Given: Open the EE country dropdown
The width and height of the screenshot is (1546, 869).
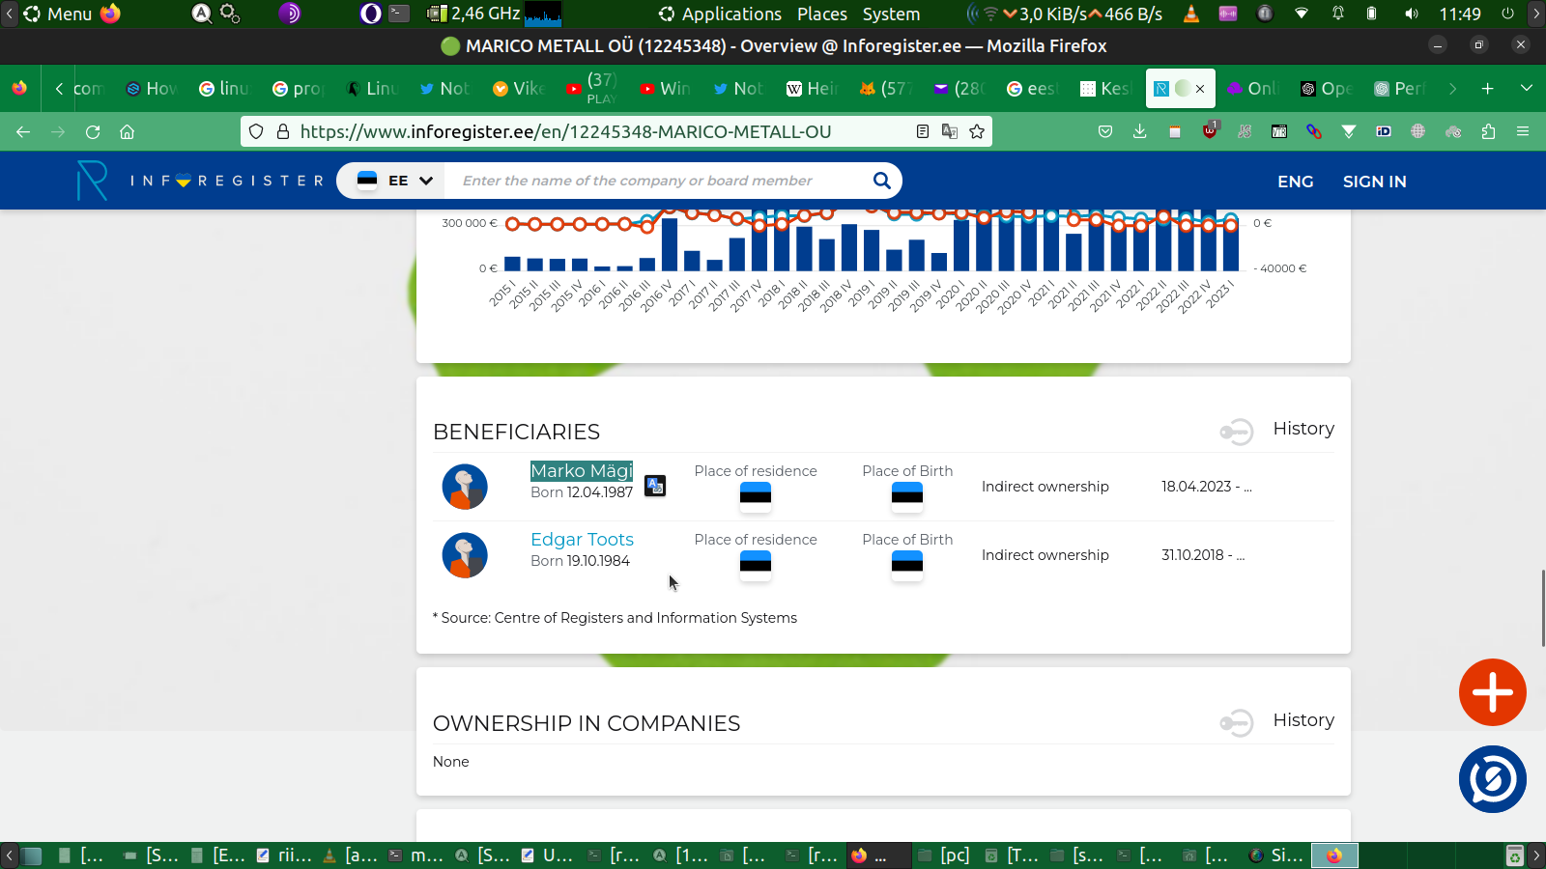Looking at the screenshot, I should coord(396,181).
